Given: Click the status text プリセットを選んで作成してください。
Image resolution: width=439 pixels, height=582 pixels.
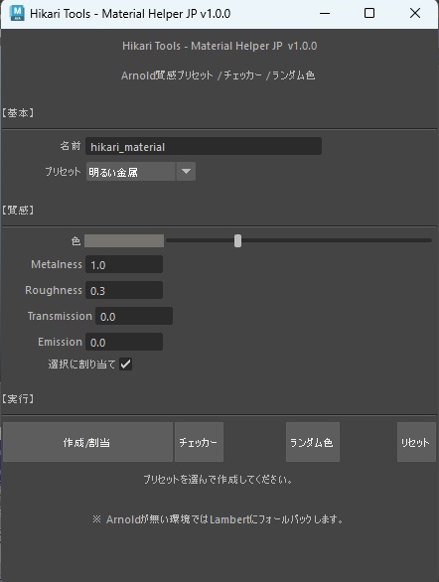Looking at the screenshot, I should pos(219,479).
